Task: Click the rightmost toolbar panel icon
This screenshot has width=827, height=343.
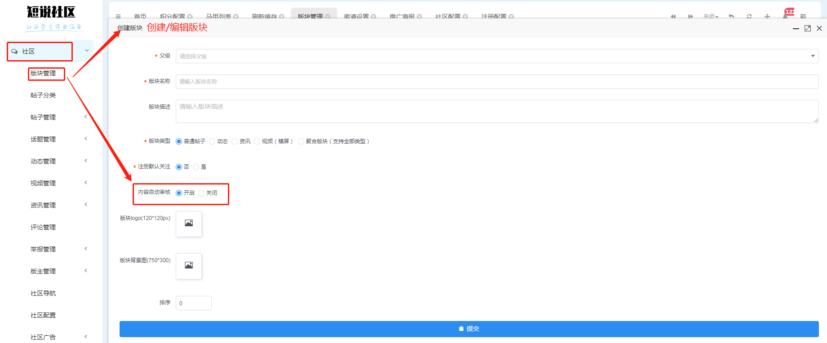Action: coord(803,16)
